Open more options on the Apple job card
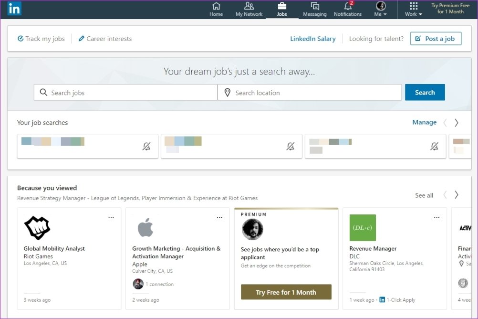This screenshot has width=478, height=319. (219, 218)
